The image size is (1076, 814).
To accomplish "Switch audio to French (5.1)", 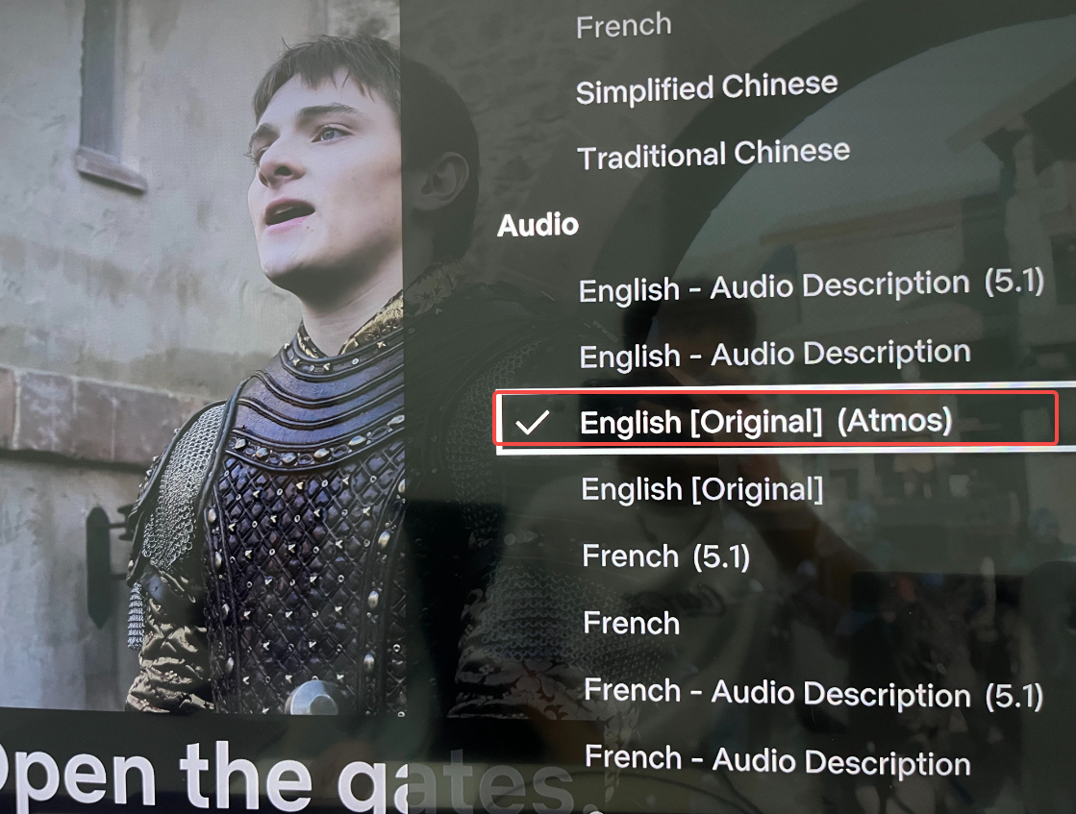I will [665, 555].
